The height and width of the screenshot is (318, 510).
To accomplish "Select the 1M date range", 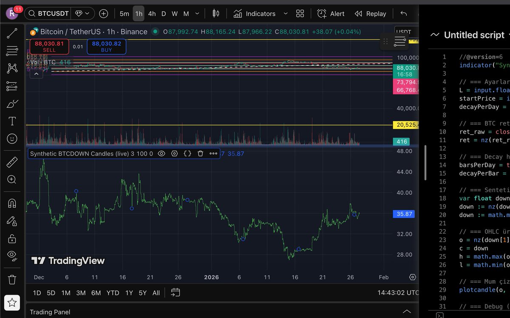I will 66,293.
